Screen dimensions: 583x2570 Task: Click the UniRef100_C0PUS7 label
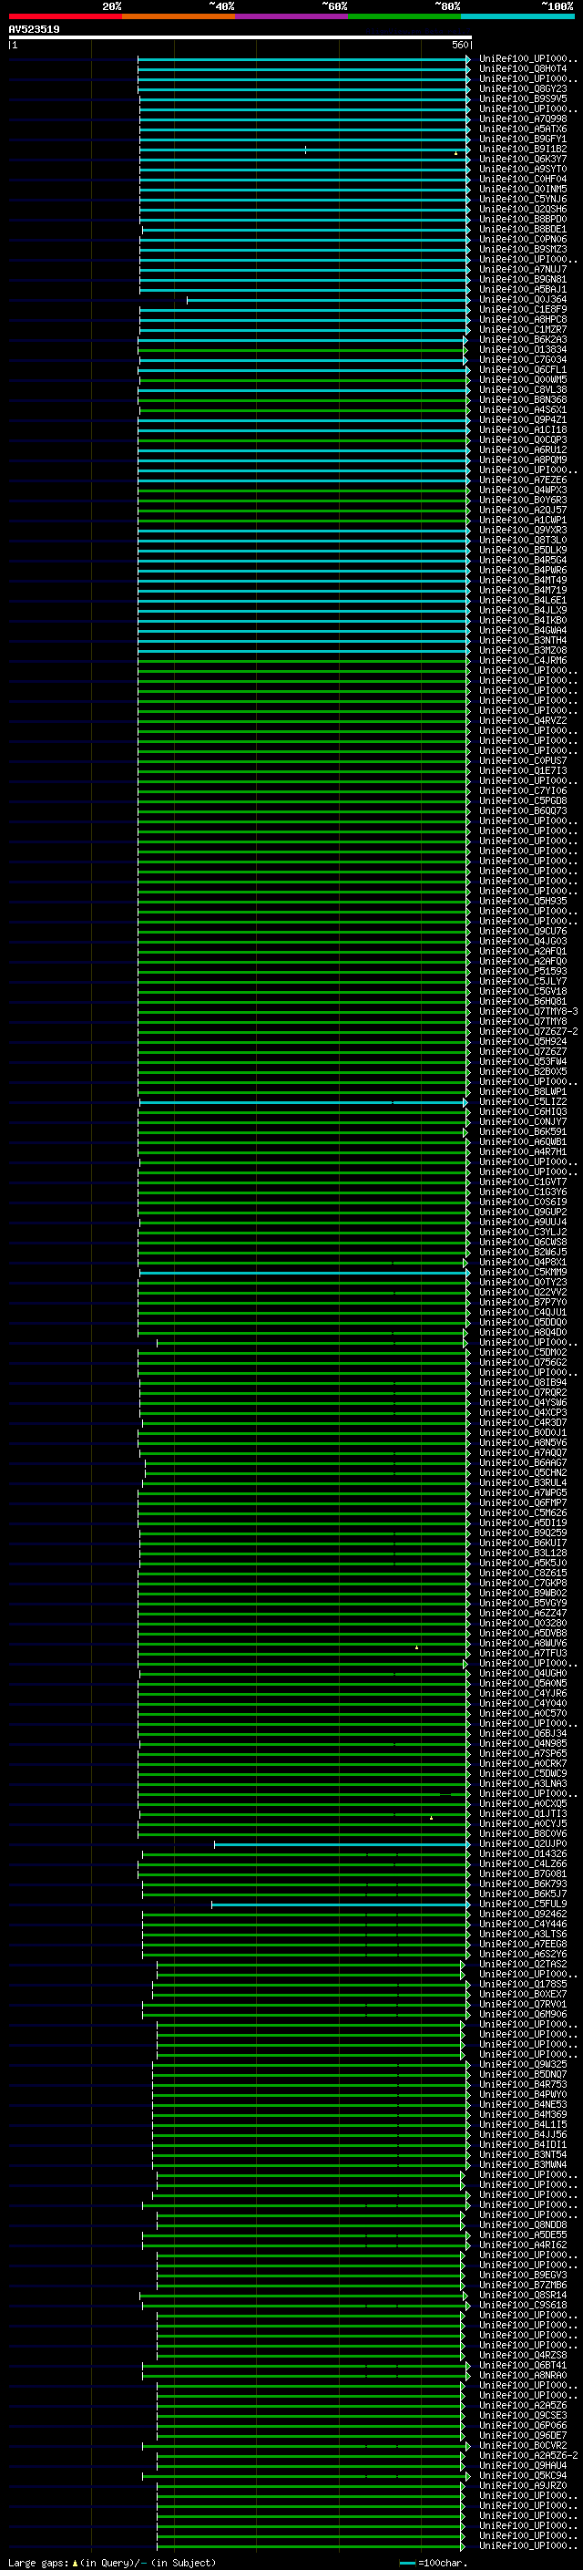point(523,760)
